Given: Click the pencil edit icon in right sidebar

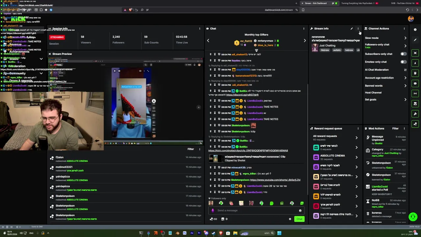Looking at the screenshot, I should coord(415,40).
